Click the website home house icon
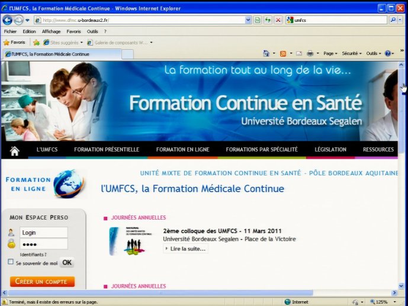Image resolution: width=408 pixels, height=306 pixels. coord(15,151)
